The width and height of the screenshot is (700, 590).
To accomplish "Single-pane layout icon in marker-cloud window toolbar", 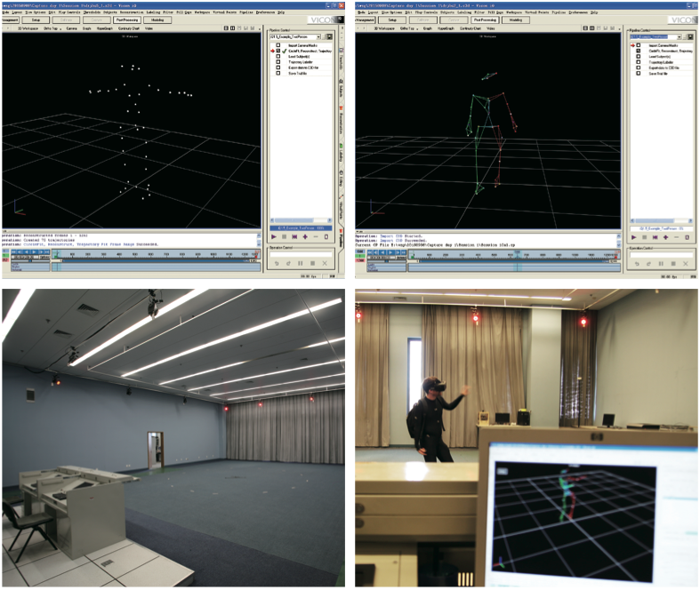I will point(226,28).
